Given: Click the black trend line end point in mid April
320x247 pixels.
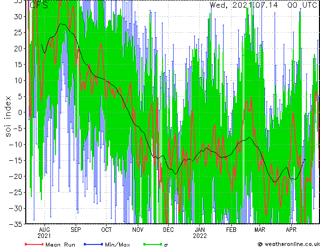Looking at the screenshot, I should coord(305,160).
